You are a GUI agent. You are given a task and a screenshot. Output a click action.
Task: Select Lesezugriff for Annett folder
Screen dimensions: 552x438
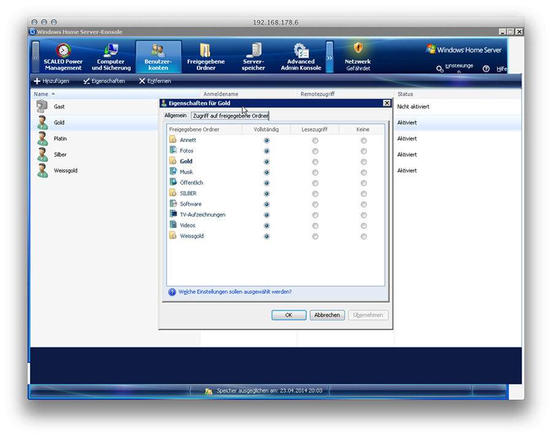coord(315,140)
